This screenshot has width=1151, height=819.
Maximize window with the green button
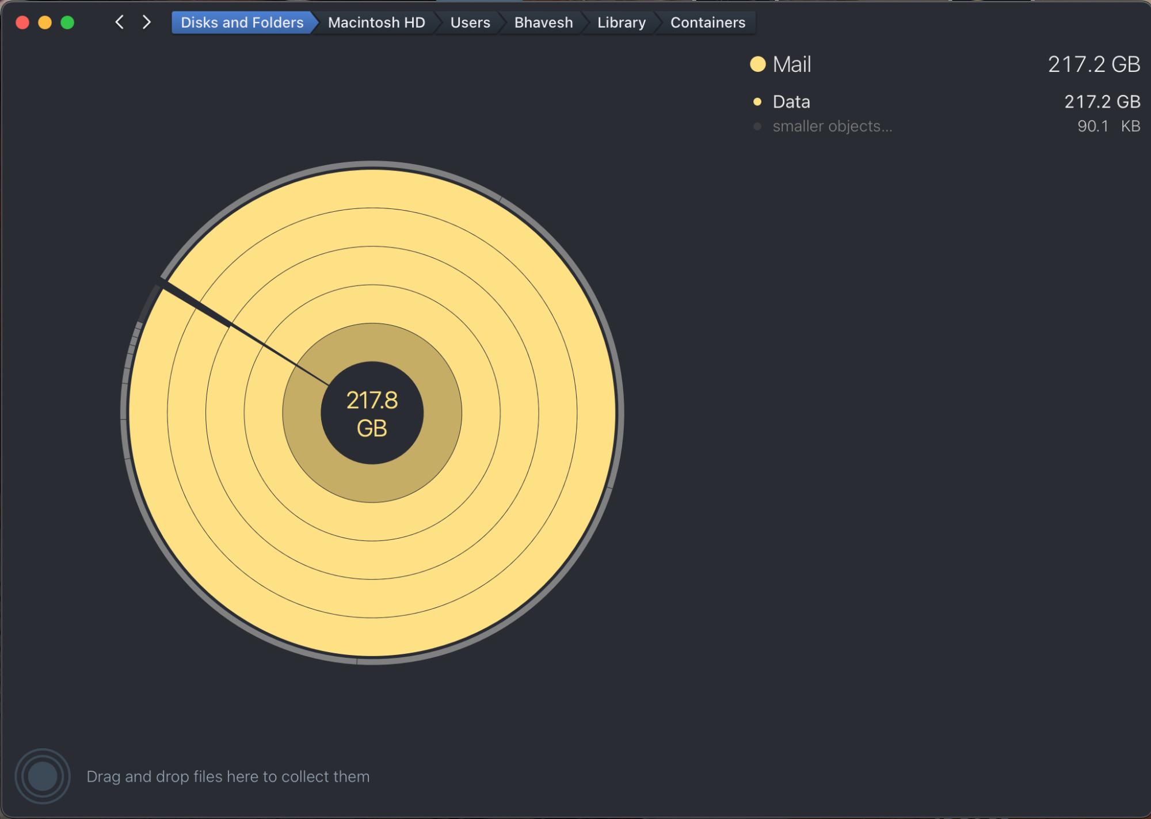67,22
